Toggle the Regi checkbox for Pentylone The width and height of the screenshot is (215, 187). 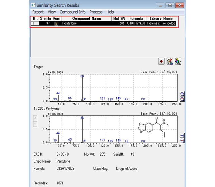click(56, 24)
